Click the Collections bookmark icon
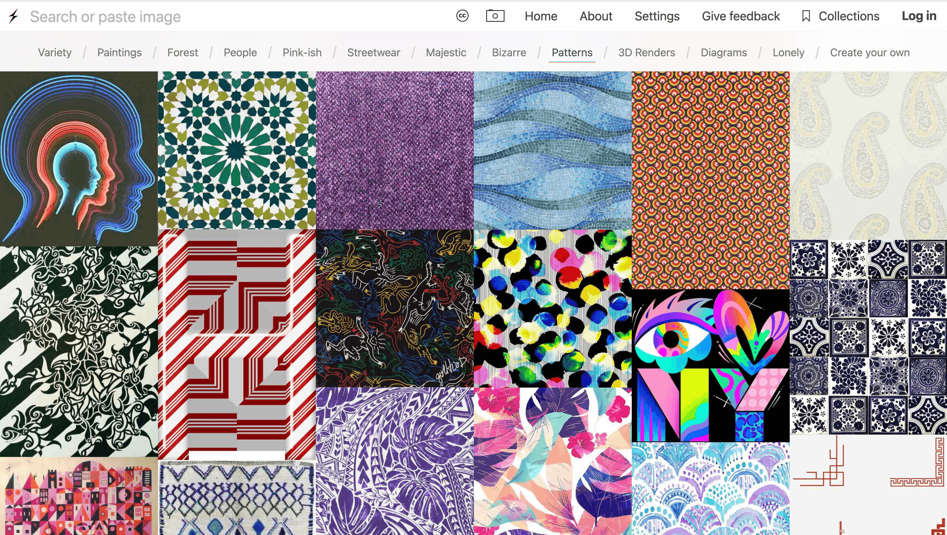This screenshot has width=947, height=535. (806, 16)
